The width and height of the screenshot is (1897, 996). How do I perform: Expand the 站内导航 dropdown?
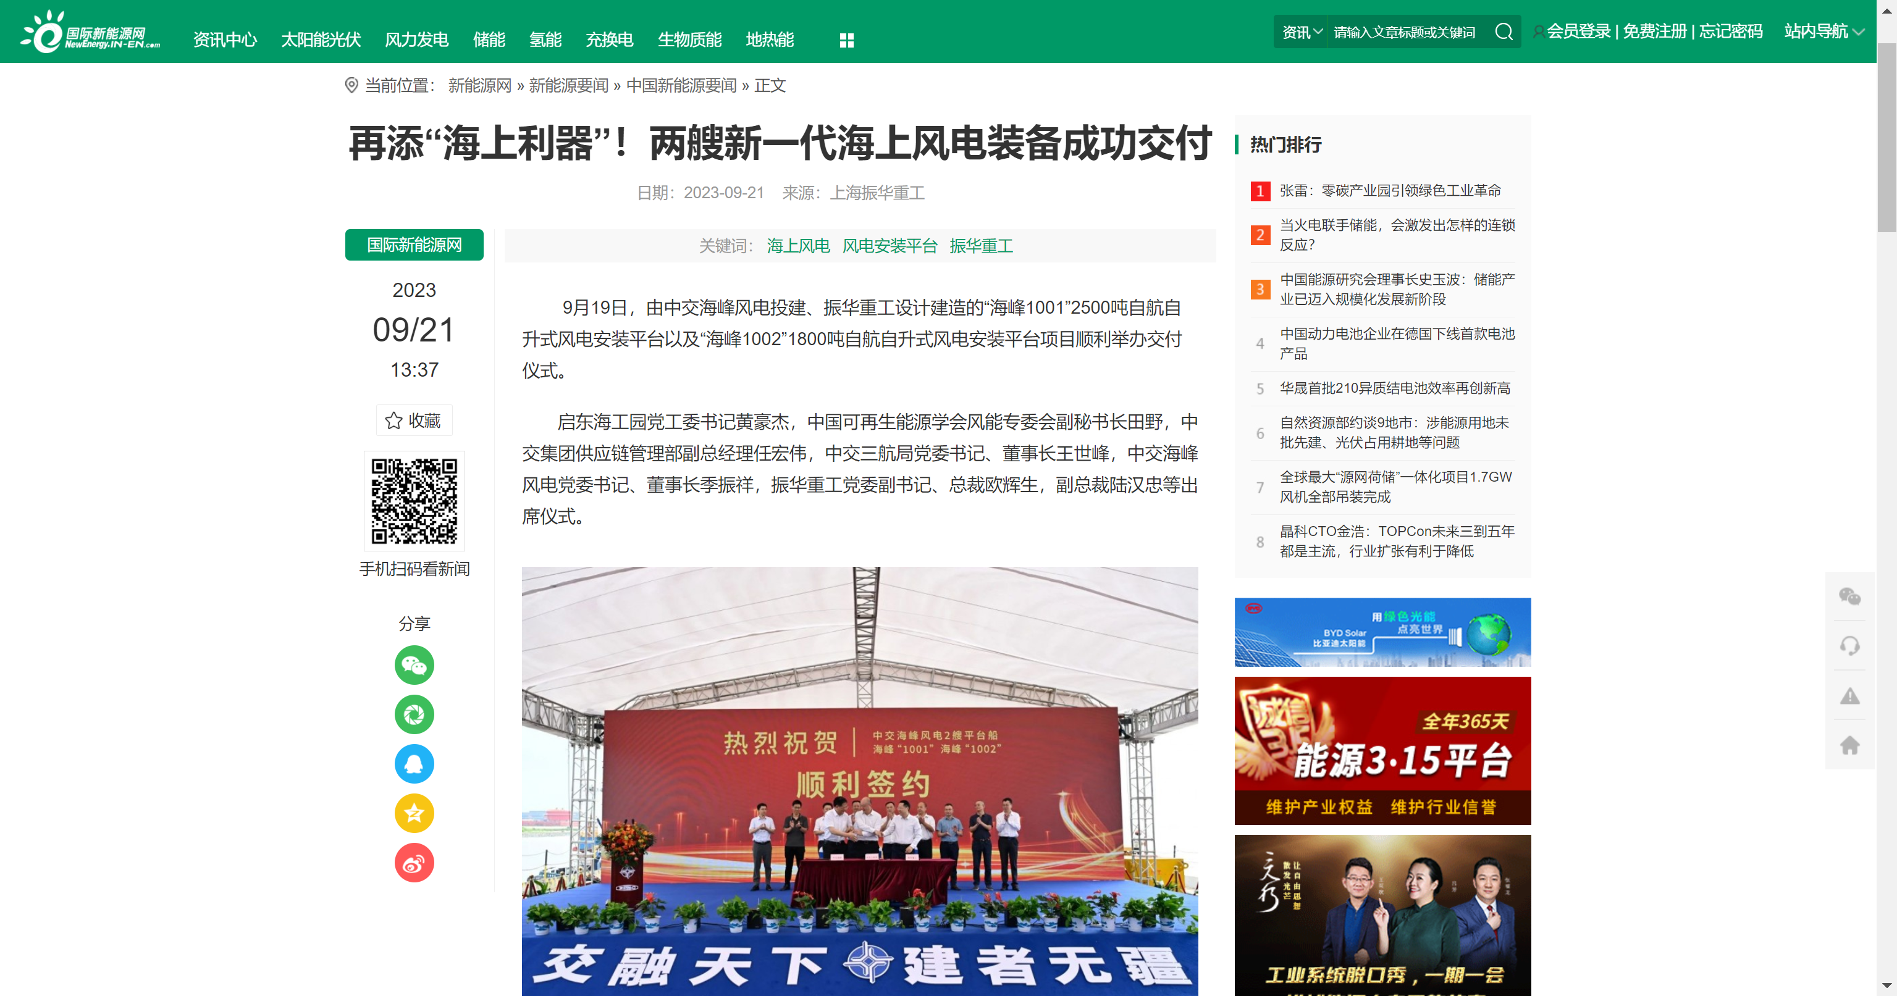point(1823,31)
